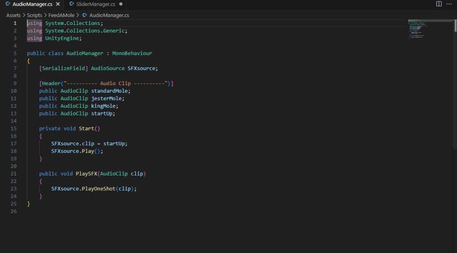The width and height of the screenshot is (457, 253).
Task: Click the 'kingMole' variable
Action: (103, 106)
